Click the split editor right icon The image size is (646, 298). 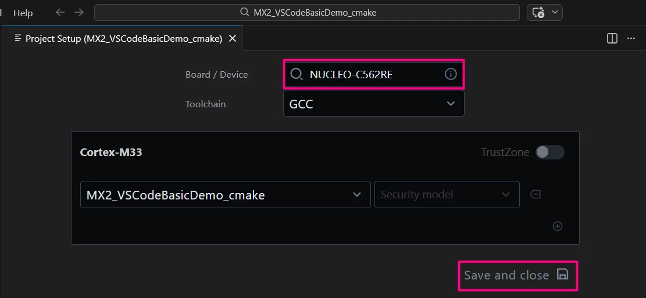612,38
